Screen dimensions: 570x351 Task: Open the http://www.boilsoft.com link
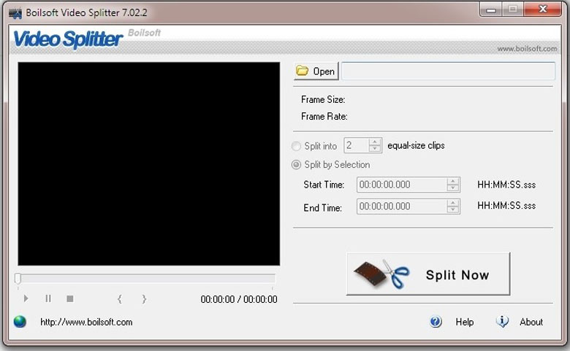[x=86, y=322]
